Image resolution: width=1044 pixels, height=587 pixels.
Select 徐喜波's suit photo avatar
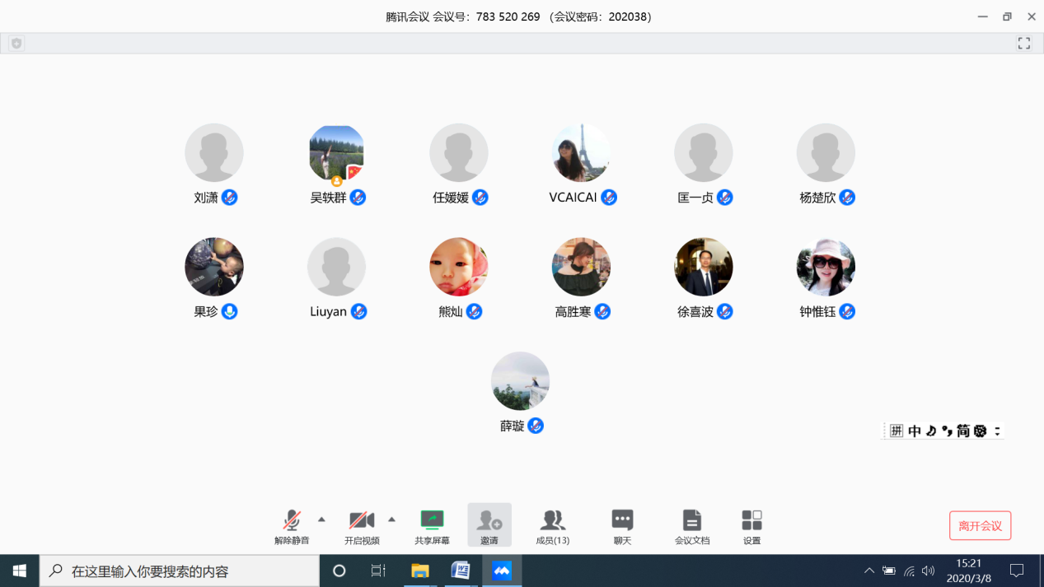tap(704, 267)
